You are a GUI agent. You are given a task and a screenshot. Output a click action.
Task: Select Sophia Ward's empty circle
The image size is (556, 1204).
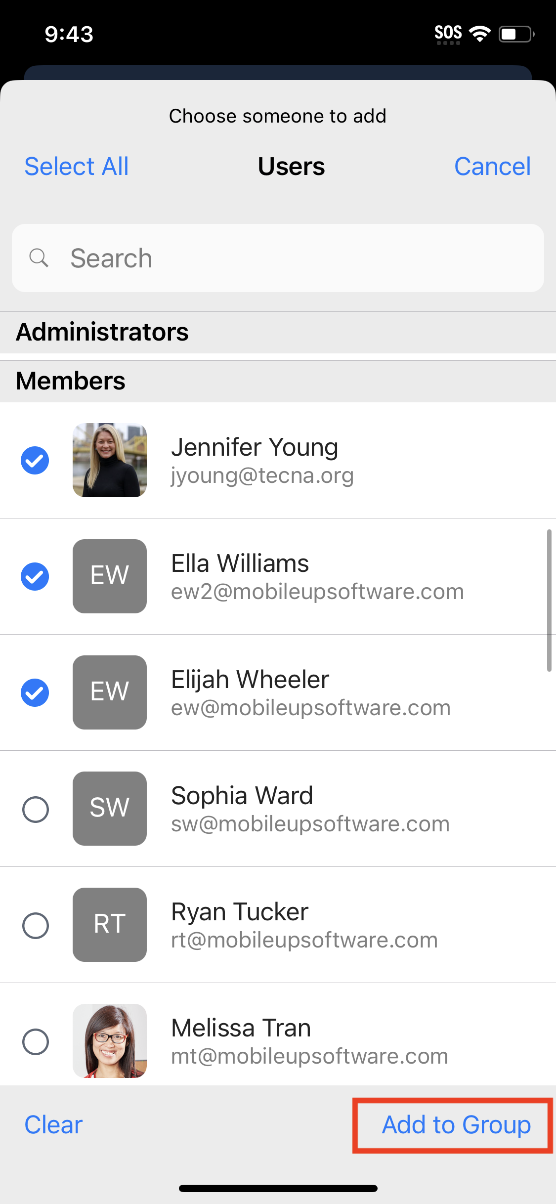point(36,810)
